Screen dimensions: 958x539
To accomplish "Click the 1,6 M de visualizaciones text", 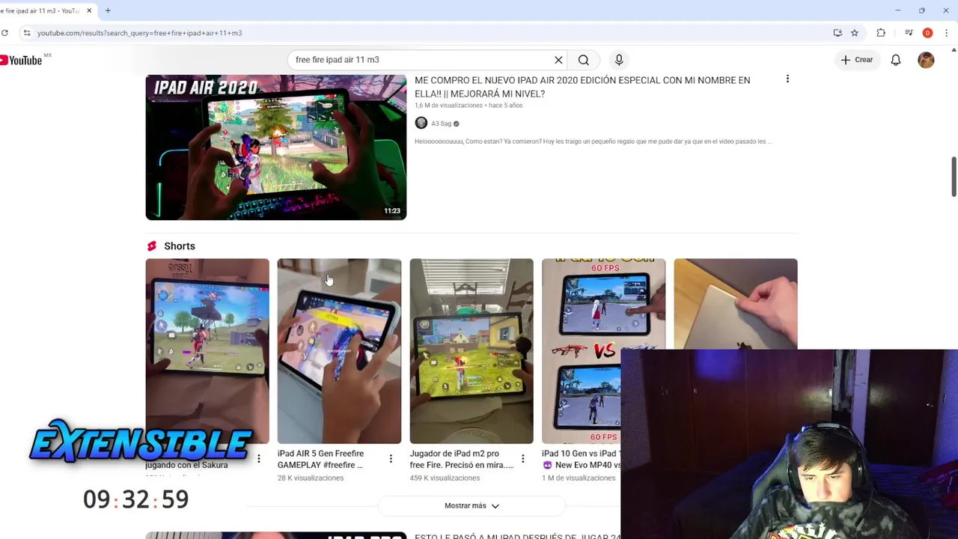I will (448, 106).
